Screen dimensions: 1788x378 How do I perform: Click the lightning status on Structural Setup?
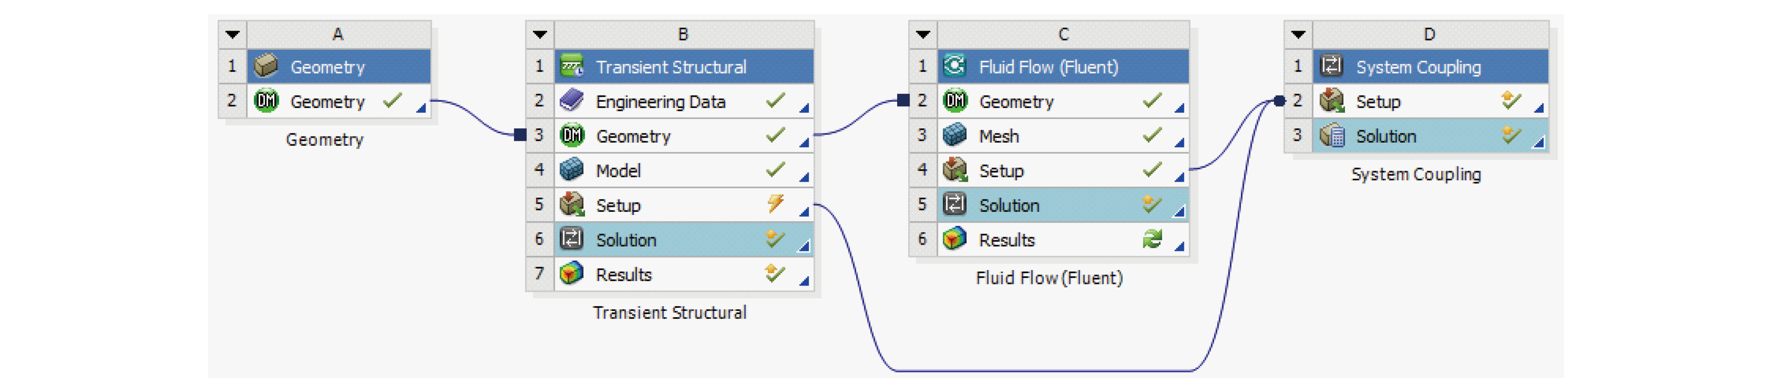(775, 203)
